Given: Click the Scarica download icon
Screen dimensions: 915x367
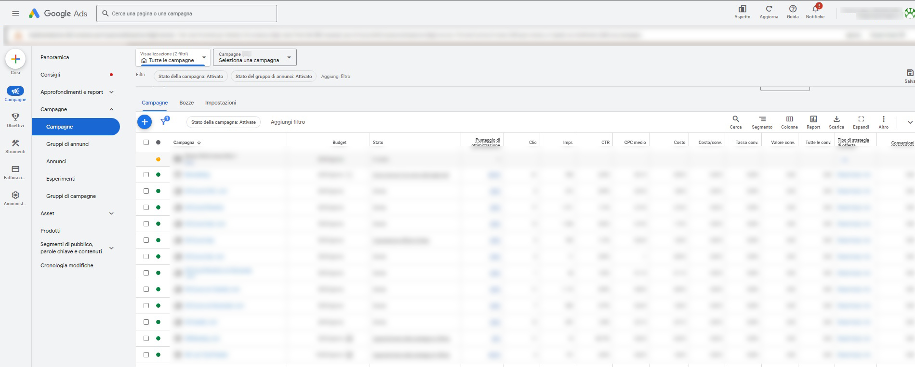Looking at the screenshot, I should (x=836, y=119).
